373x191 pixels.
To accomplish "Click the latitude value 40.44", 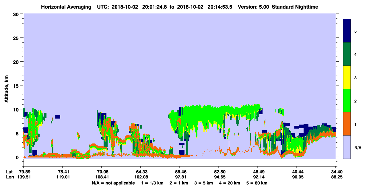I will click(297, 172).
